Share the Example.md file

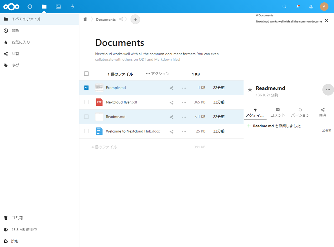[171, 88]
